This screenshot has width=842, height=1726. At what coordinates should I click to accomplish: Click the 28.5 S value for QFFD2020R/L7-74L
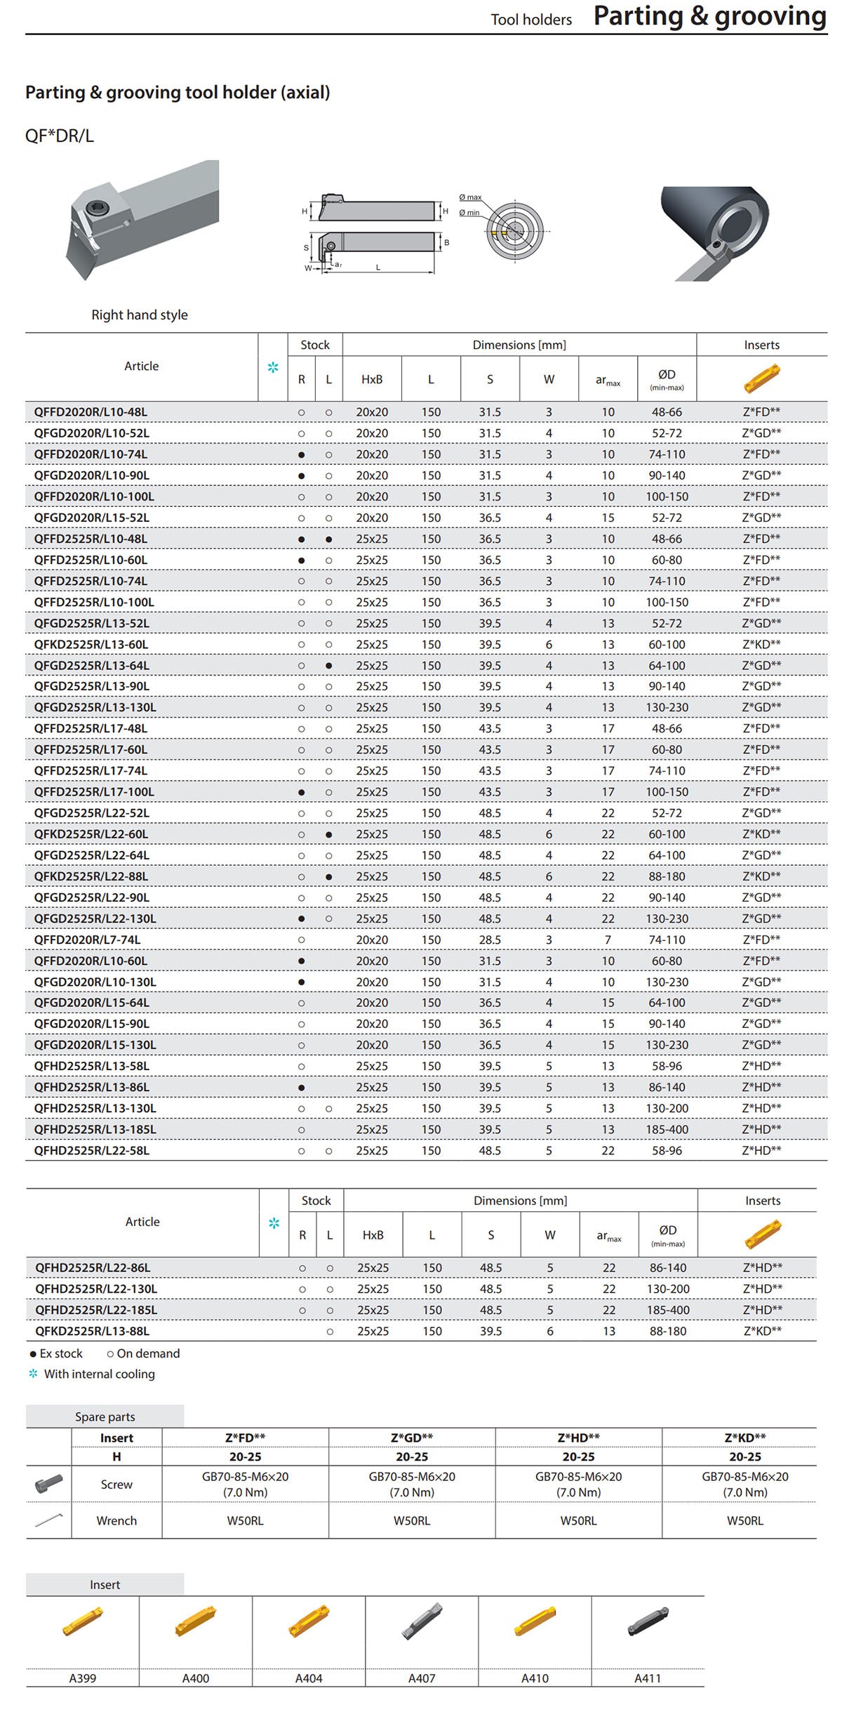[490, 940]
